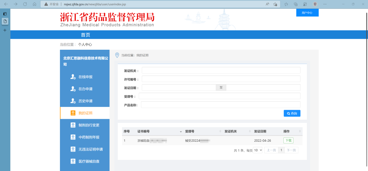Click the 医疗器械自查 sidebar icon
The height and width of the screenshot is (171, 368).
pos(73,161)
